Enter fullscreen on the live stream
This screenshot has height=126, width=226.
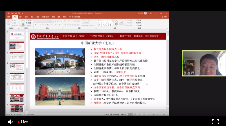tap(215, 122)
